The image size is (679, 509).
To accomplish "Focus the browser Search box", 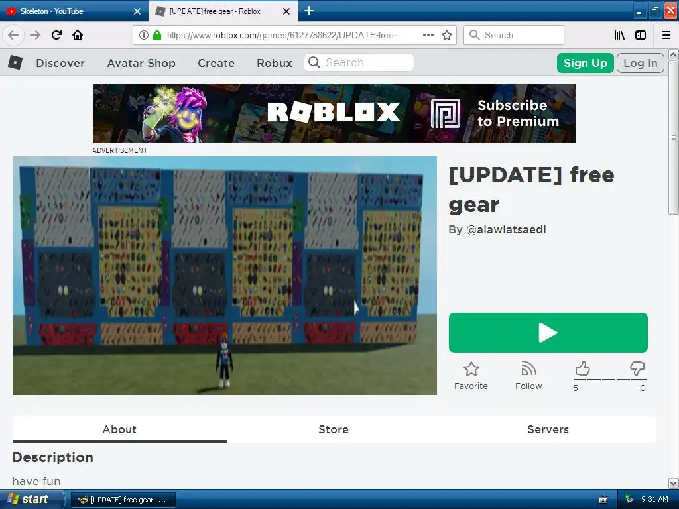I will click(514, 35).
